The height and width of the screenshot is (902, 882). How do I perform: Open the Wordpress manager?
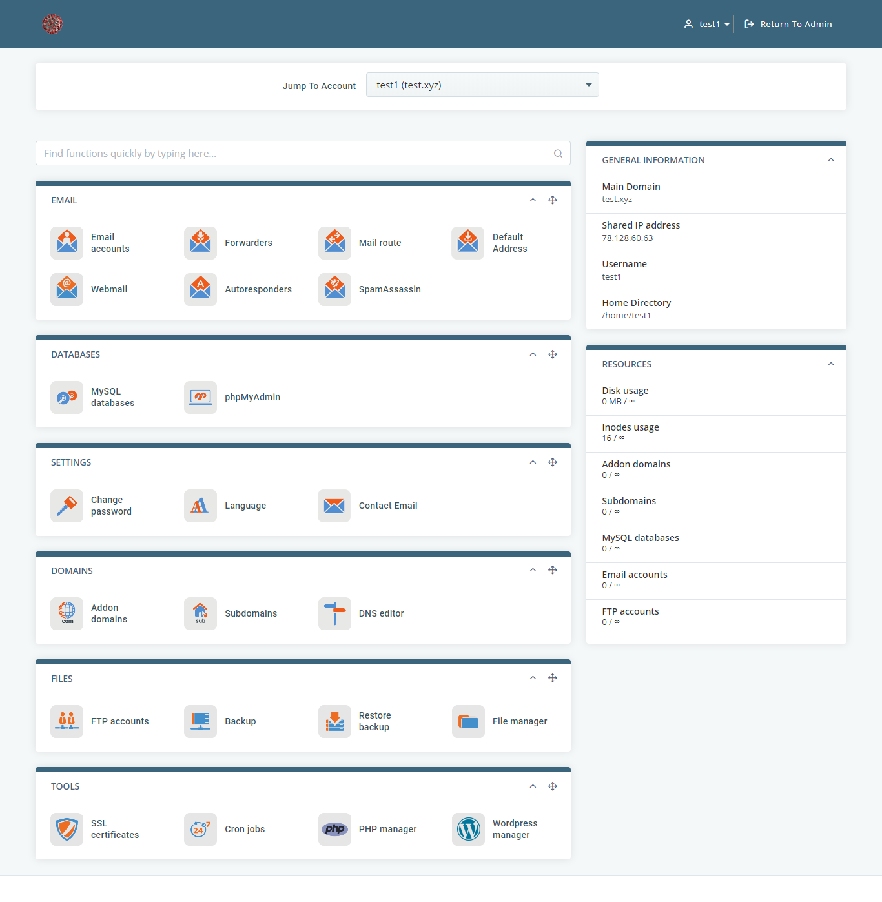tap(468, 829)
